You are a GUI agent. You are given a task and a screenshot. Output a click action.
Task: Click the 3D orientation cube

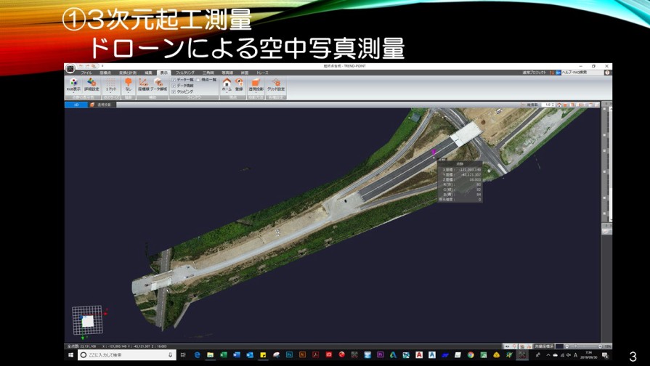87,320
